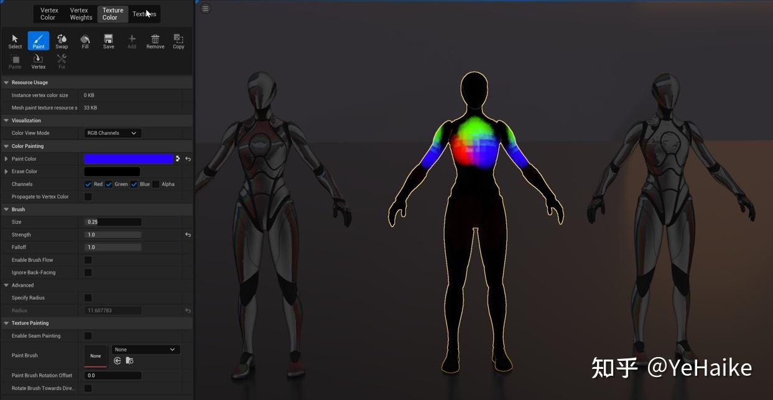Click the Vertex import tool
The height and width of the screenshot is (400, 773).
[39, 61]
